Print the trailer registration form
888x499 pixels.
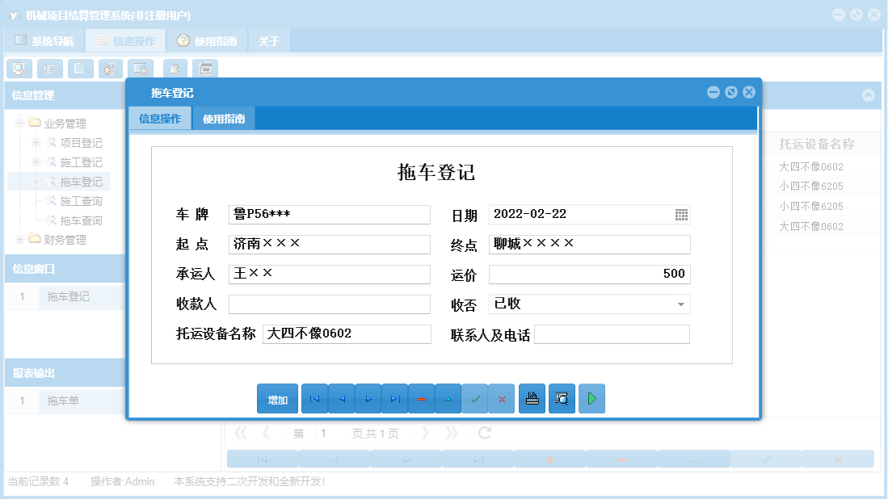pos(532,398)
